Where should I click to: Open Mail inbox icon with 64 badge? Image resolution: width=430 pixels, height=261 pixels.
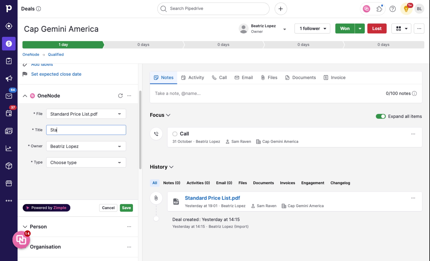tap(9, 96)
